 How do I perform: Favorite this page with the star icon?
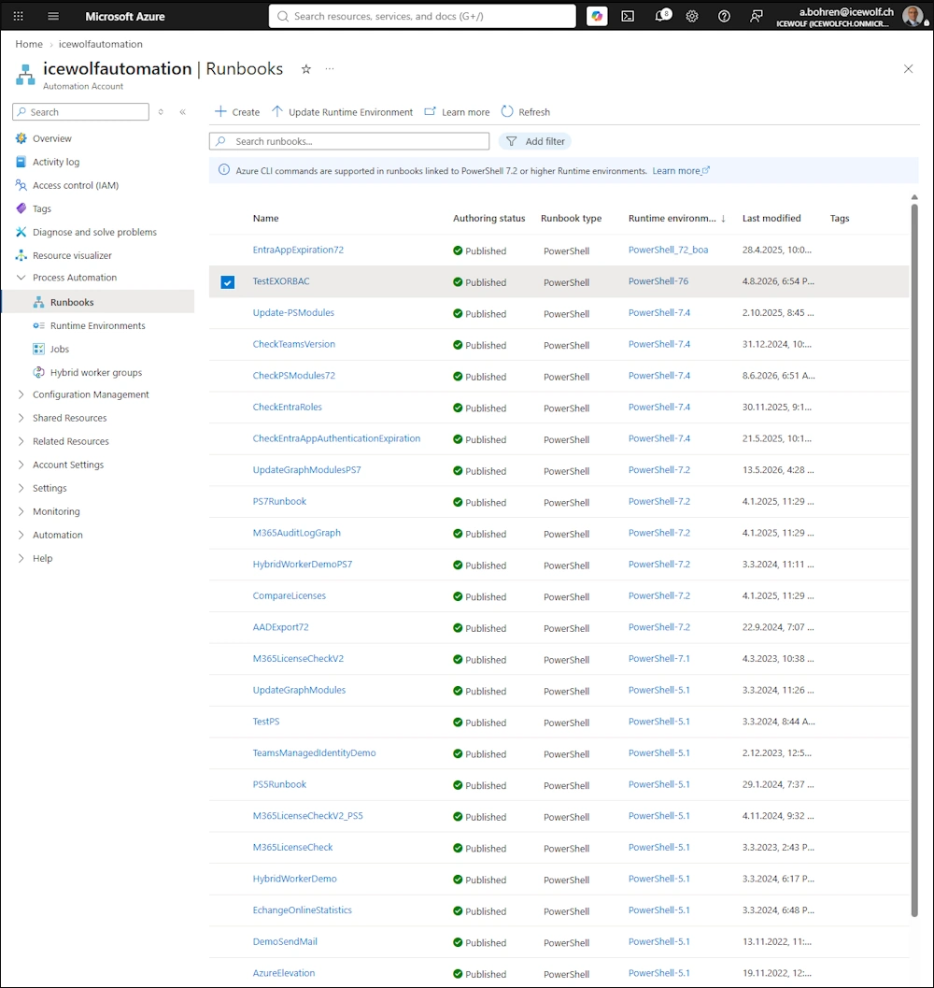306,69
